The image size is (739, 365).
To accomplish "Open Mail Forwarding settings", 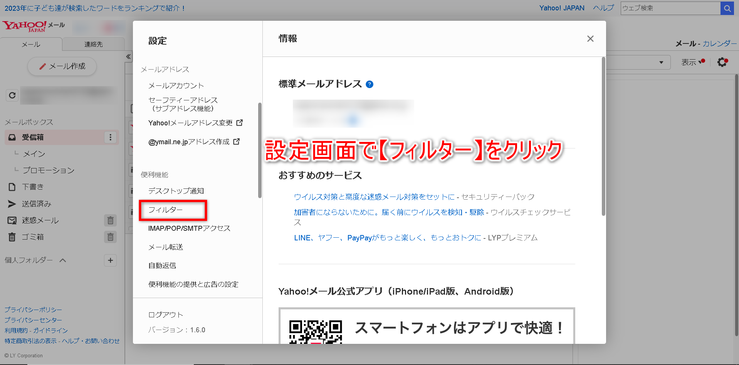I will tap(166, 247).
